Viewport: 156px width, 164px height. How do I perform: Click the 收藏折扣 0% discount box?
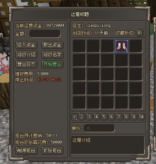pos(140,33)
